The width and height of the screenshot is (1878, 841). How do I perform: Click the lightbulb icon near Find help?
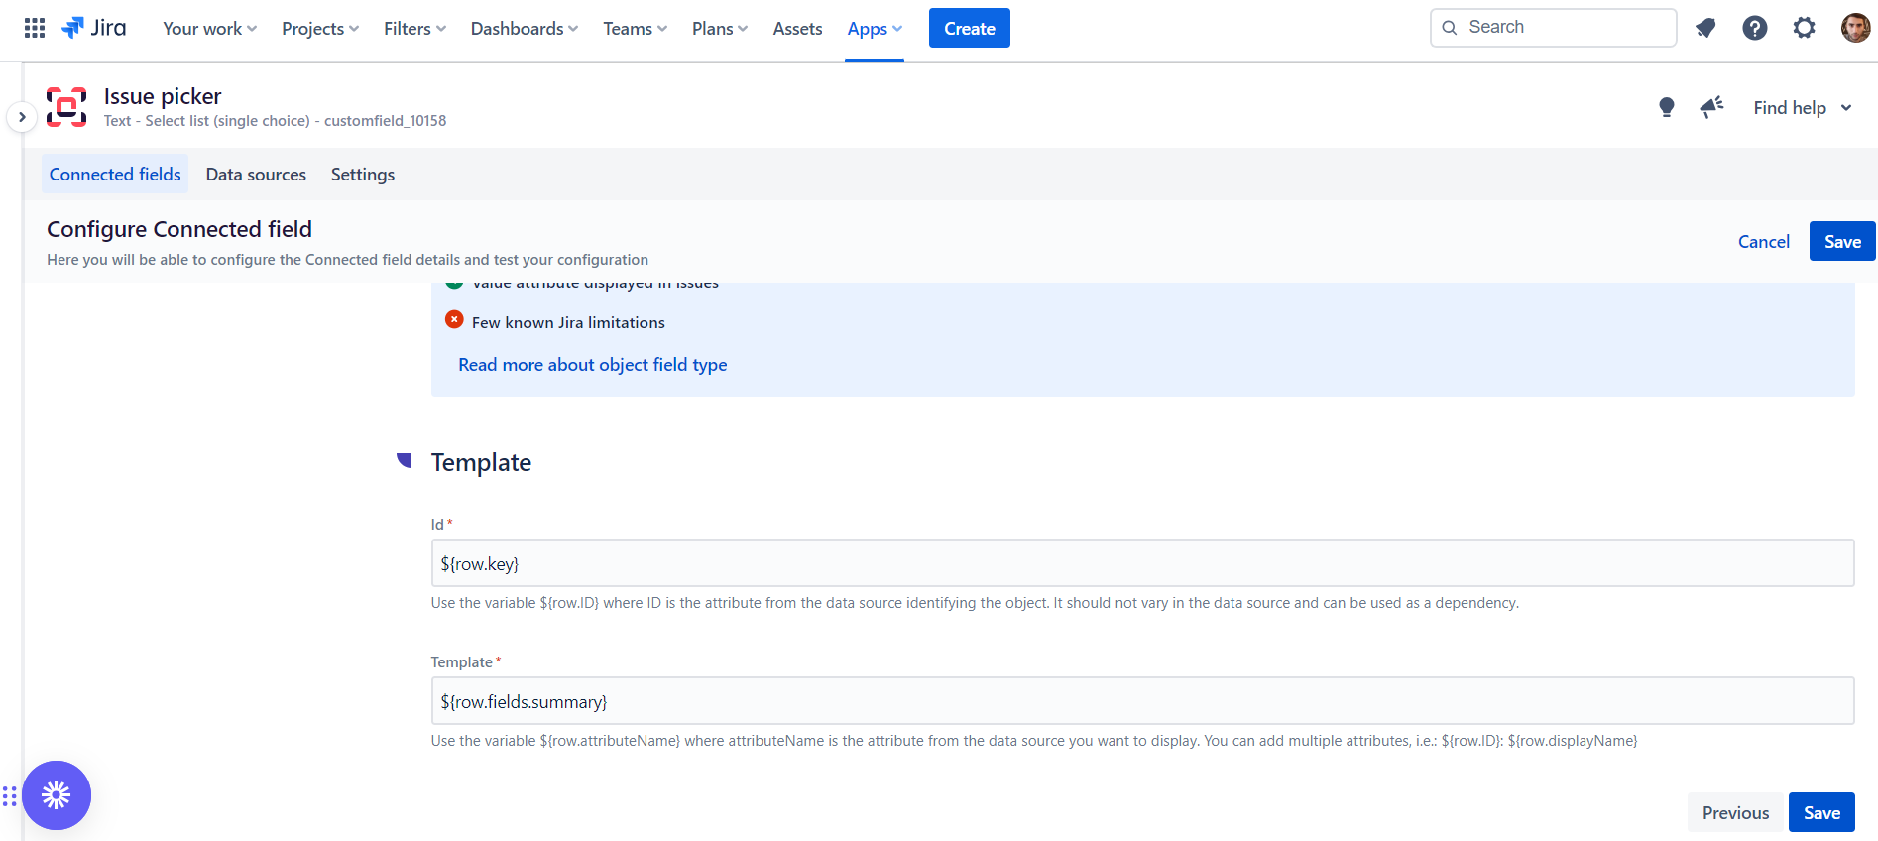[x=1667, y=107]
